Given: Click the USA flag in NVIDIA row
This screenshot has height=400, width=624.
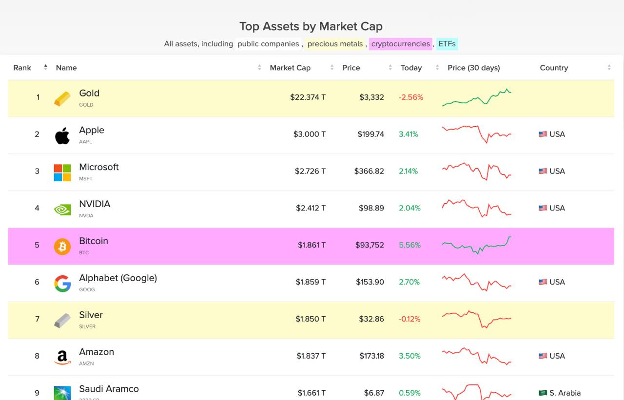Looking at the screenshot, I should pos(543,208).
